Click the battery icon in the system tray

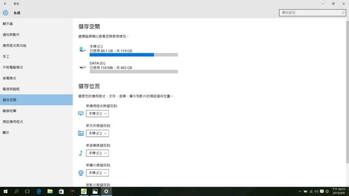305,191
